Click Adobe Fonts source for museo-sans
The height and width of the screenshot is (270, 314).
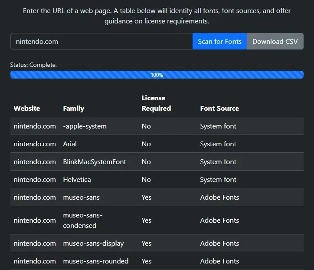[219, 198]
